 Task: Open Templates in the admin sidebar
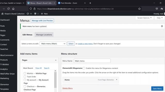click(x=4, y=89)
